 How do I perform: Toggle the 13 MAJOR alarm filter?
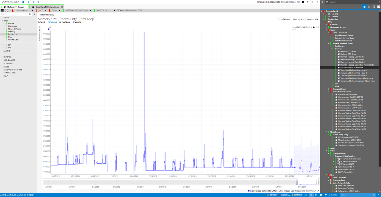[x=297, y=195]
